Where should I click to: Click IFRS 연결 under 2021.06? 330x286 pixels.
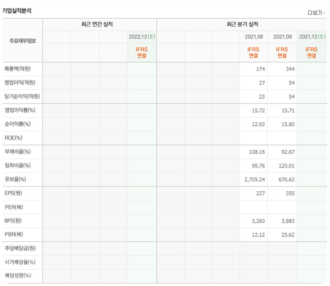(x=253, y=53)
